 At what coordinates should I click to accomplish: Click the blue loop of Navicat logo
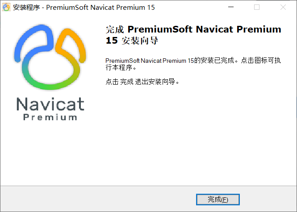34,39
